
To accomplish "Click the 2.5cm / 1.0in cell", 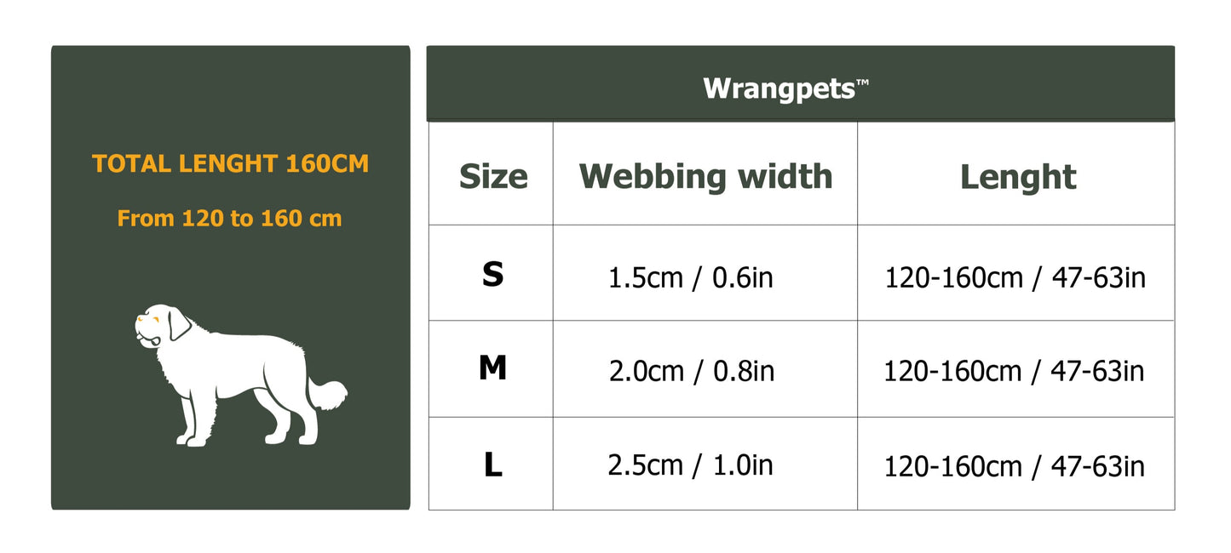I will pos(690,465).
